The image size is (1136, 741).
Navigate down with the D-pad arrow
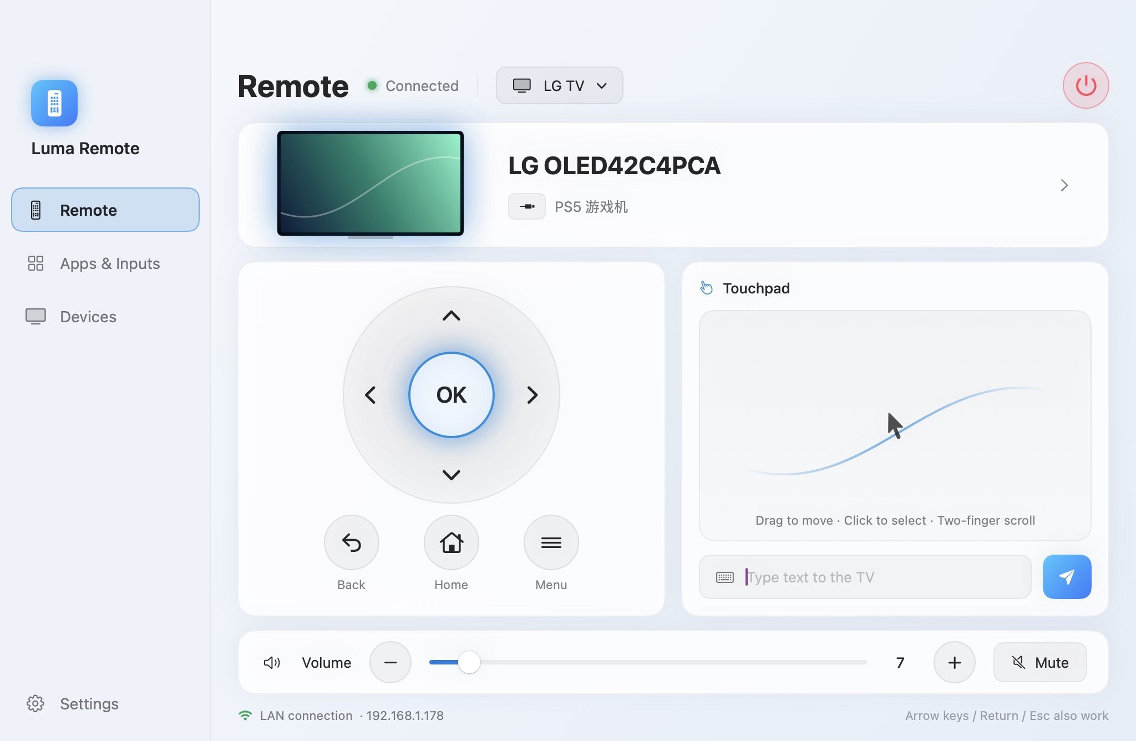[452, 475]
